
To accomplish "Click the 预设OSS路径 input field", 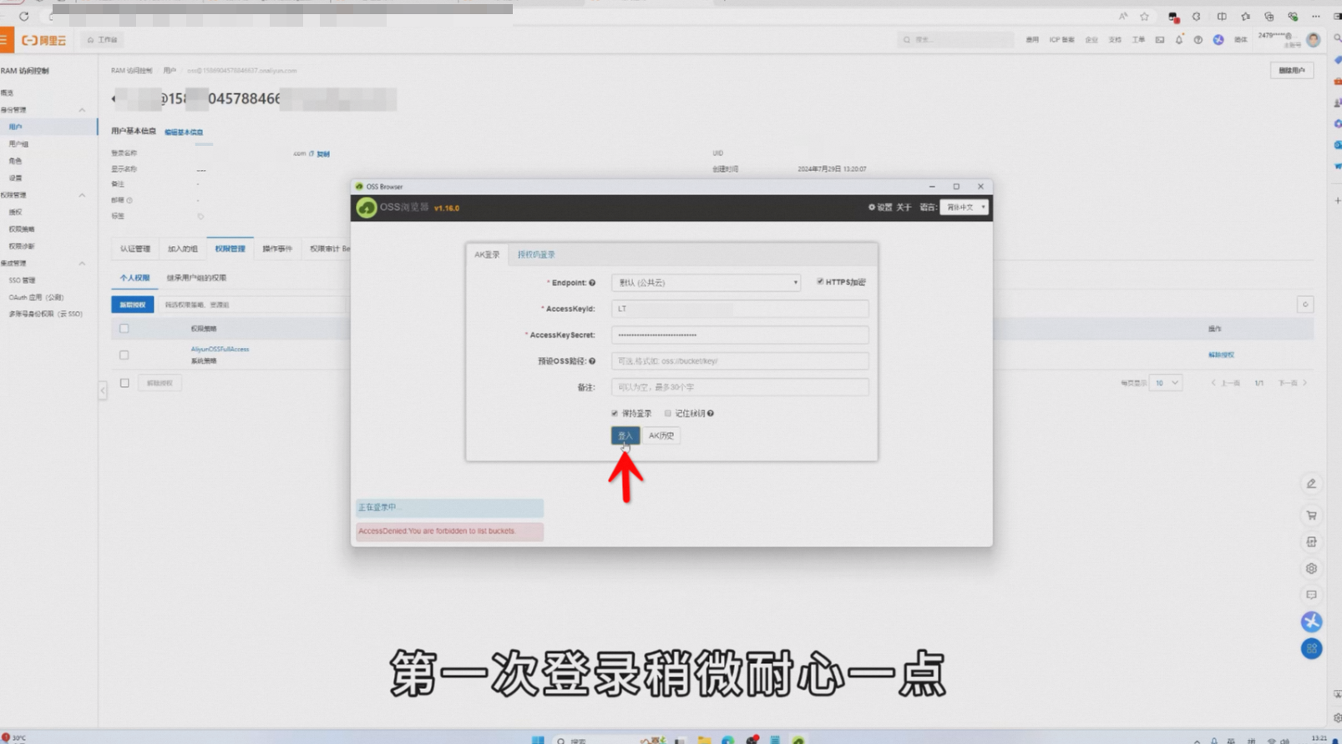I will pyautogui.click(x=740, y=361).
